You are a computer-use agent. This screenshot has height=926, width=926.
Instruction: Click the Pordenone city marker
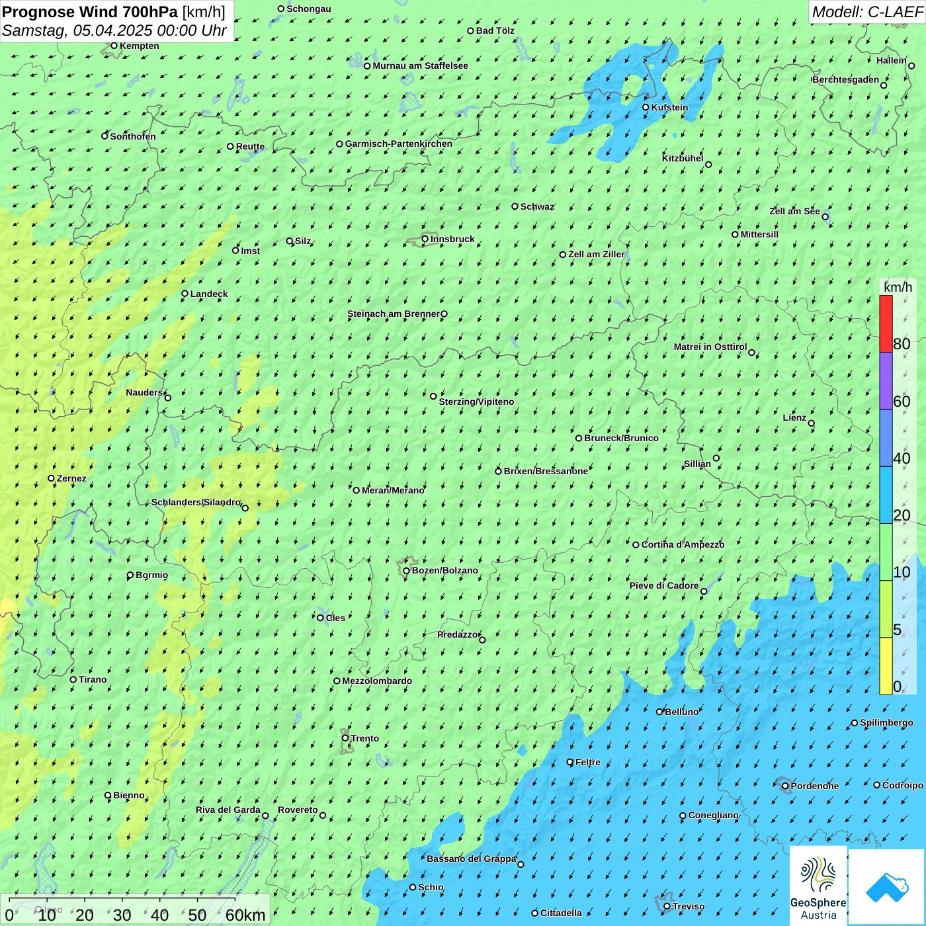pyautogui.click(x=785, y=786)
